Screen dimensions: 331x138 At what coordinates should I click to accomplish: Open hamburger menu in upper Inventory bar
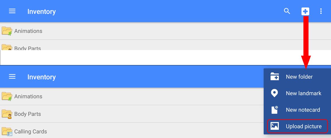(x=12, y=11)
